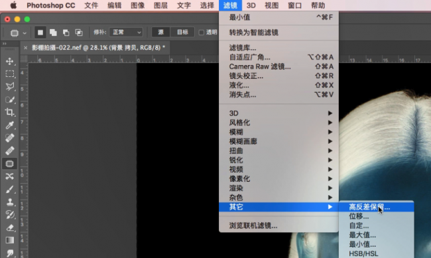
Task: Select the Rectangular Marquee tool
Action: pyautogui.click(x=10, y=74)
